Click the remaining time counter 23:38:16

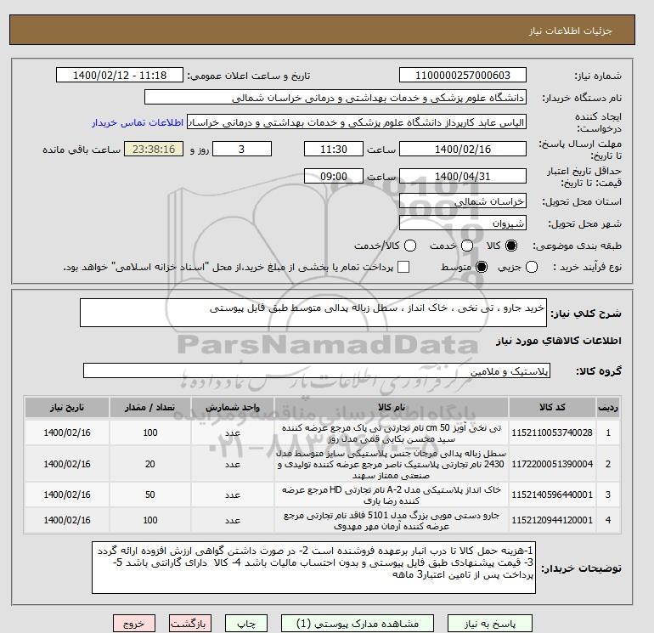(x=154, y=149)
